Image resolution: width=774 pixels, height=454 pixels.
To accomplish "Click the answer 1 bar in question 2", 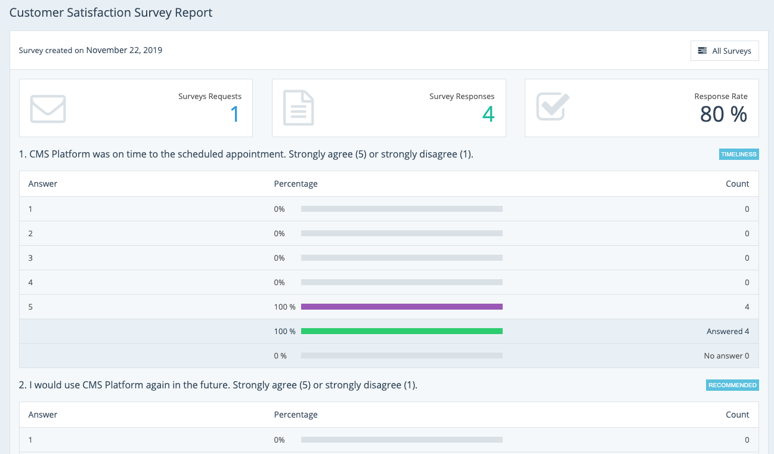I will click(401, 440).
